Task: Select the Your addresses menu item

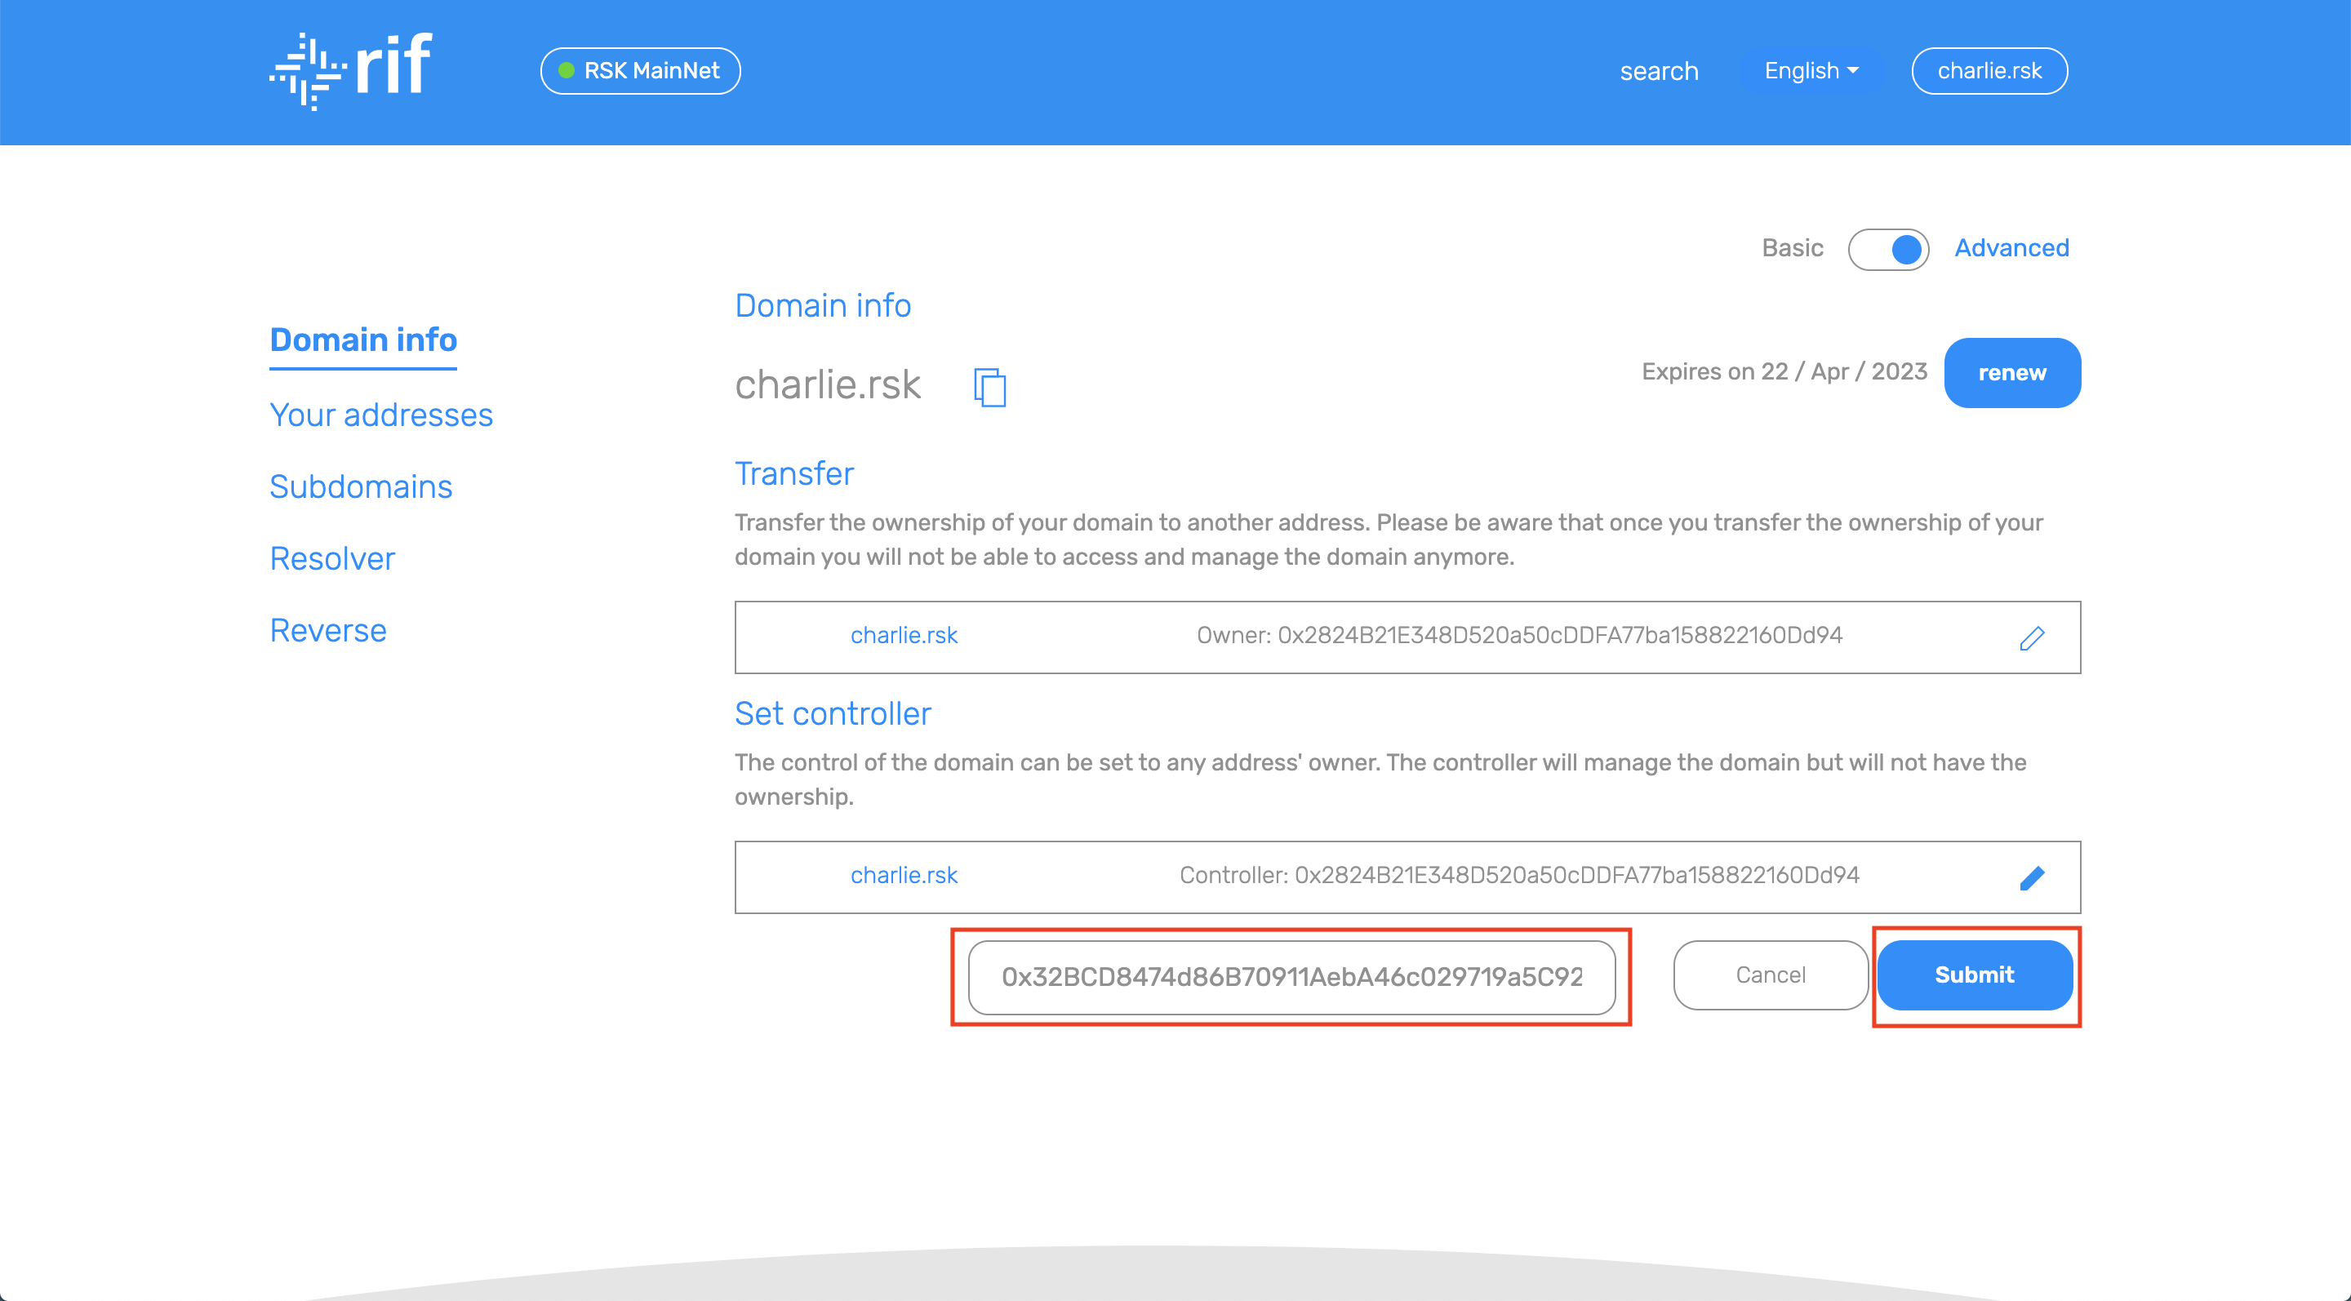Action: point(383,413)
